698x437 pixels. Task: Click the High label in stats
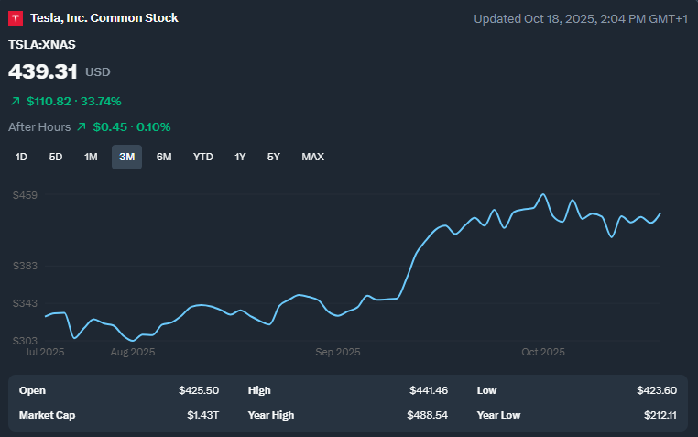tap(259, 390)
